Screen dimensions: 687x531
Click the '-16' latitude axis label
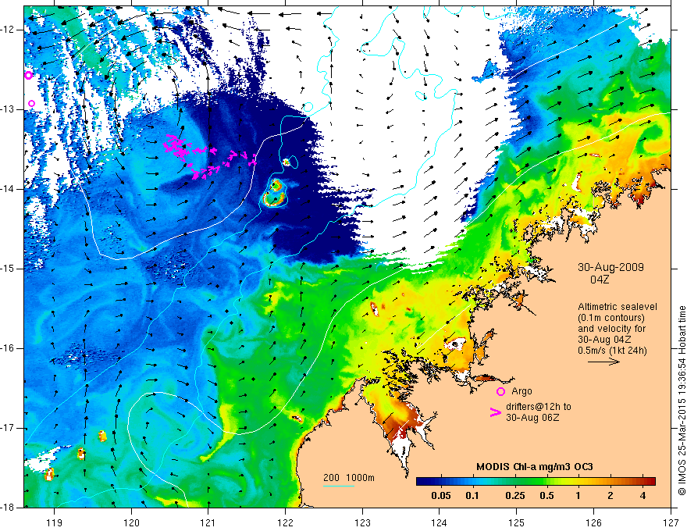9,349
